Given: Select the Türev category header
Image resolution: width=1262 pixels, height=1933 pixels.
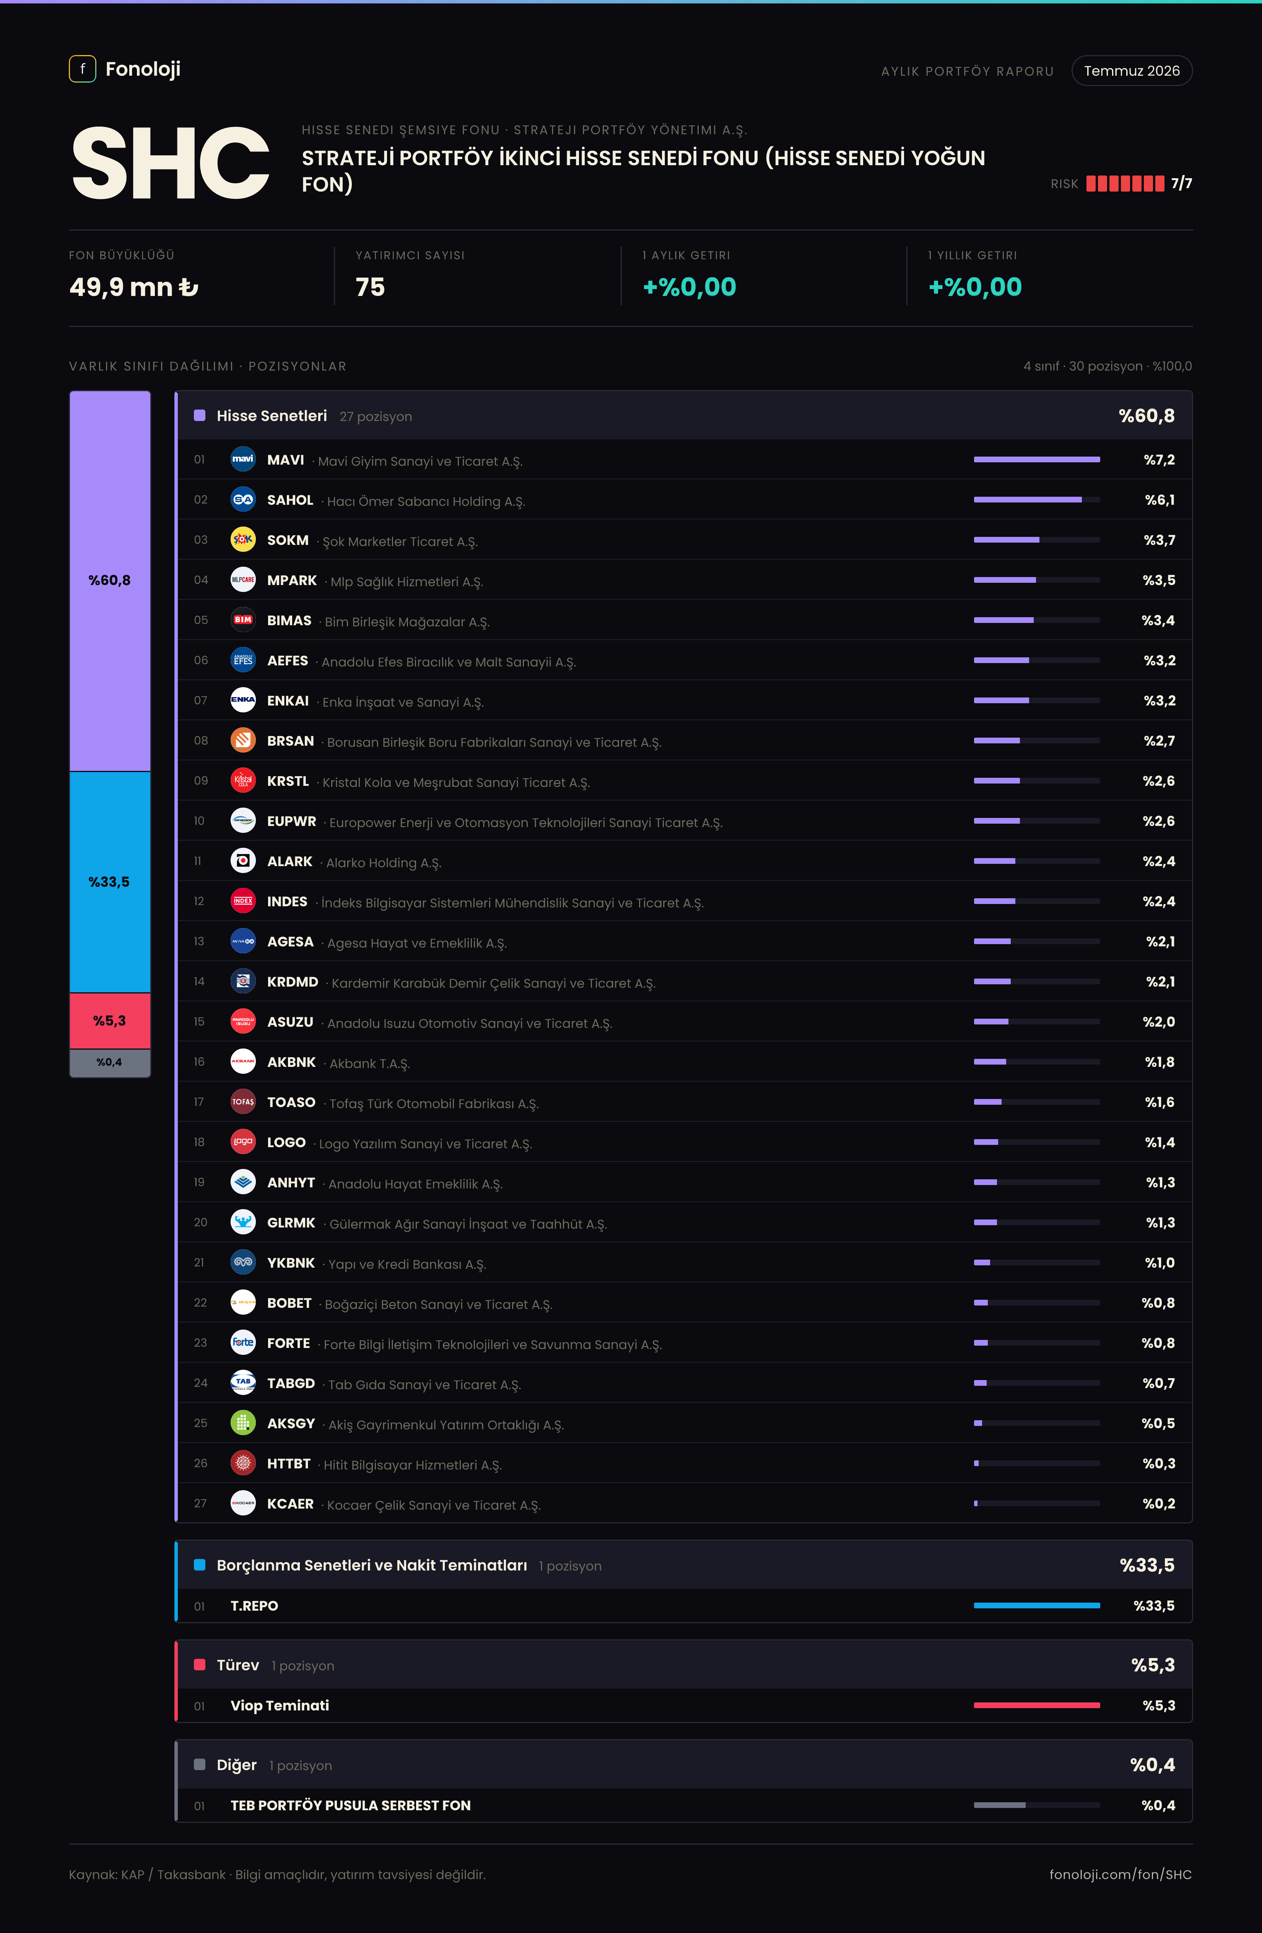Looking at the screenshot, I should (x=684, y=1665).
